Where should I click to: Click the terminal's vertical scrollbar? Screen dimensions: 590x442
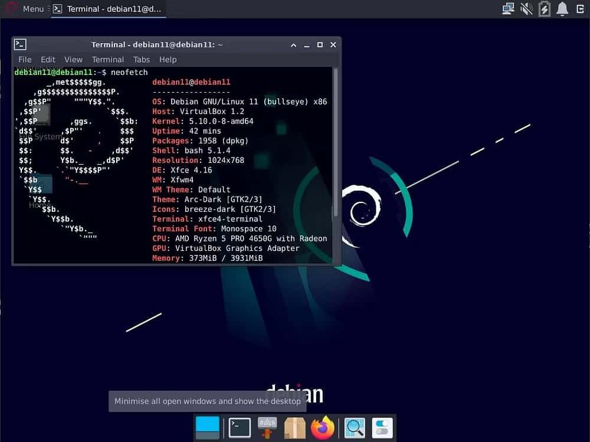(x=336, y=142)
